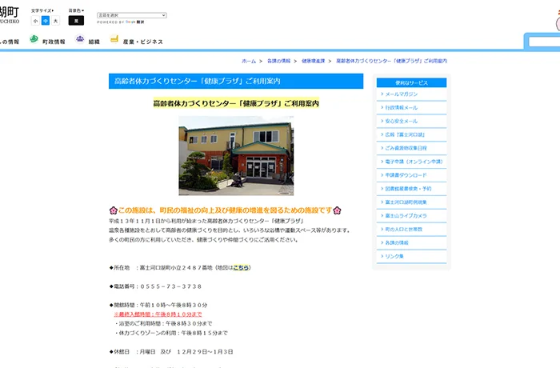Open メールマガジン in the sidebar

(x=401, y=94)
